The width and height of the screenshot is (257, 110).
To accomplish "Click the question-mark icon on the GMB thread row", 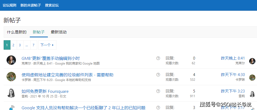I will pyautogui.click(x=158, y=58).
